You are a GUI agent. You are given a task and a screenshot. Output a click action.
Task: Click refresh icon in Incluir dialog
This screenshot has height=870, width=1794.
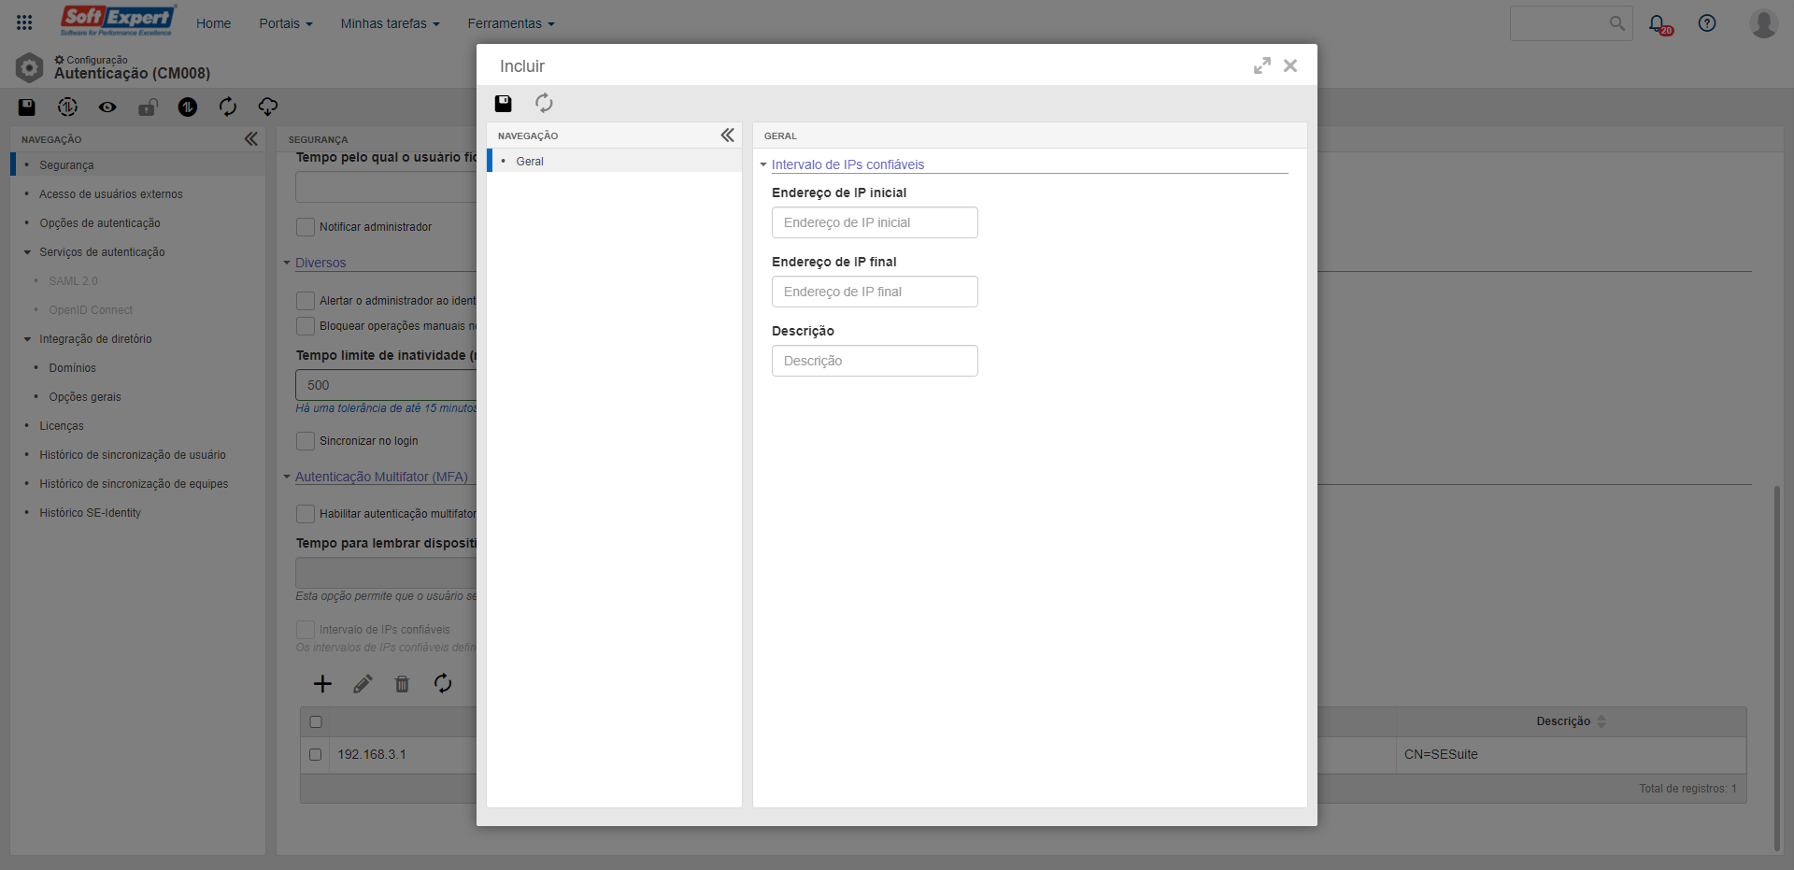coord(544,104)
